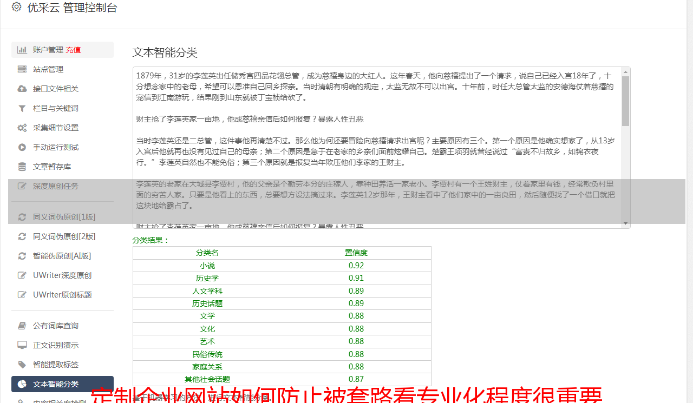Click the 历史学 category row

pos(282,278)
